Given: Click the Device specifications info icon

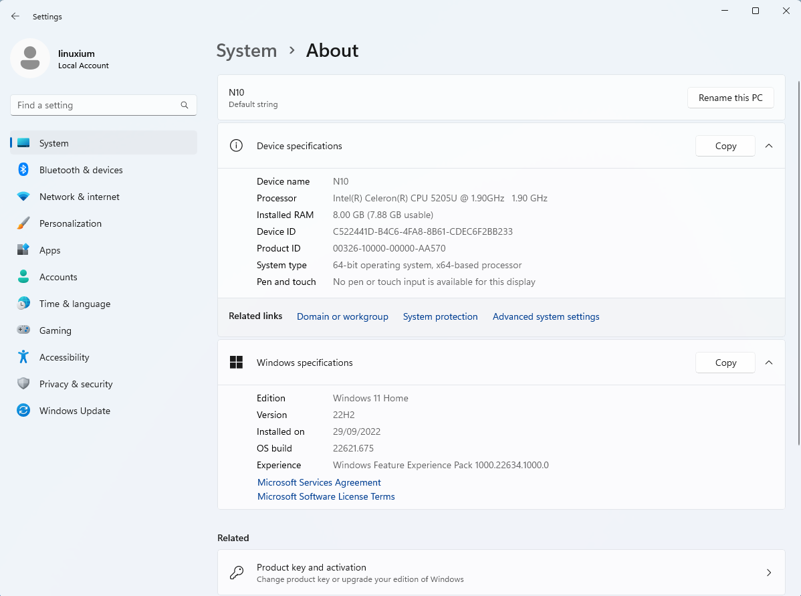Looking at the screenshot, I should [x=236, y=146].
